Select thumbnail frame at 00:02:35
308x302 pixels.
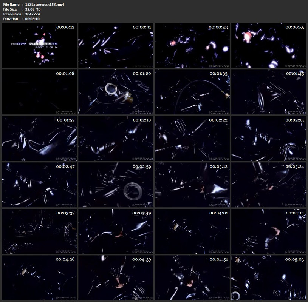[269, 139]
